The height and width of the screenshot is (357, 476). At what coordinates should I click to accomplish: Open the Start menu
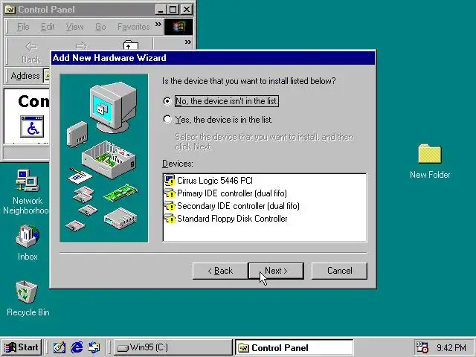(x=22, y=347)
